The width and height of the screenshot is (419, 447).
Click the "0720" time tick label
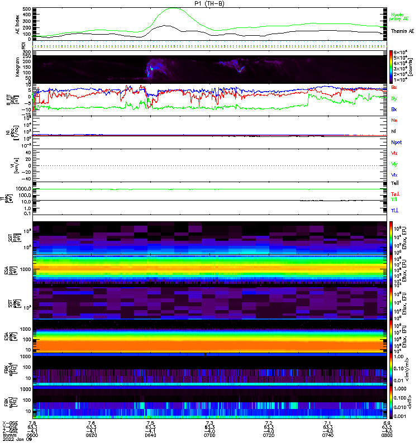click(269, 435)
